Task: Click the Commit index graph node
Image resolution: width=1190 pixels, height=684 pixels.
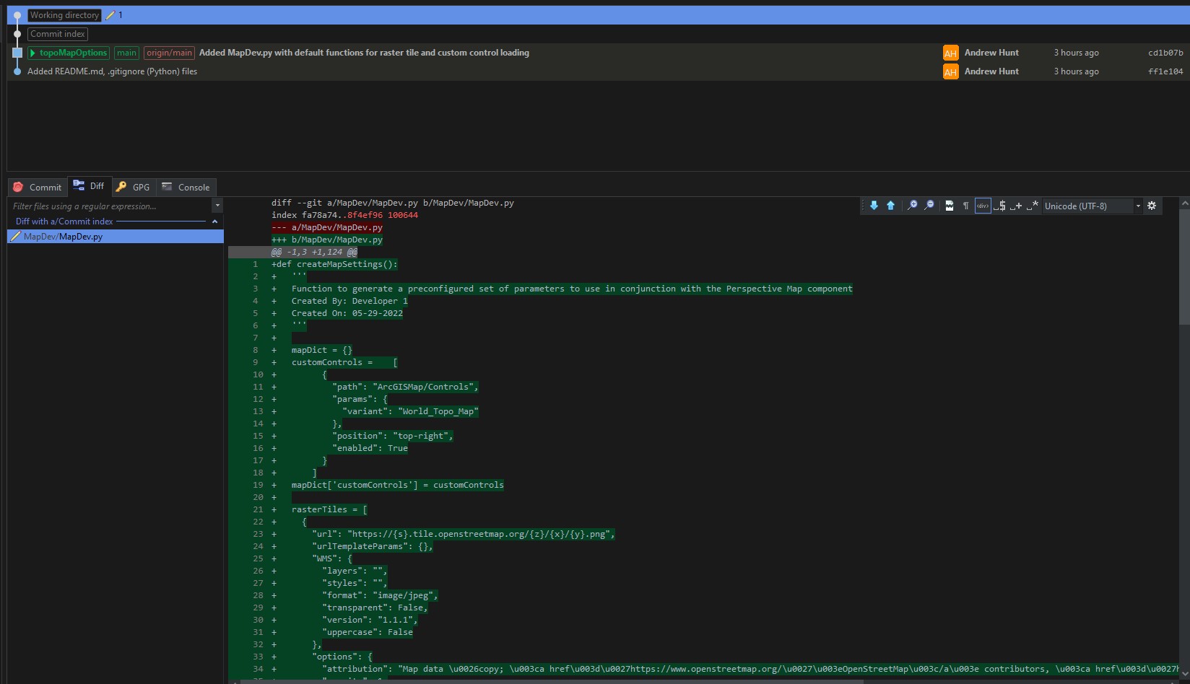Action: 17,34
